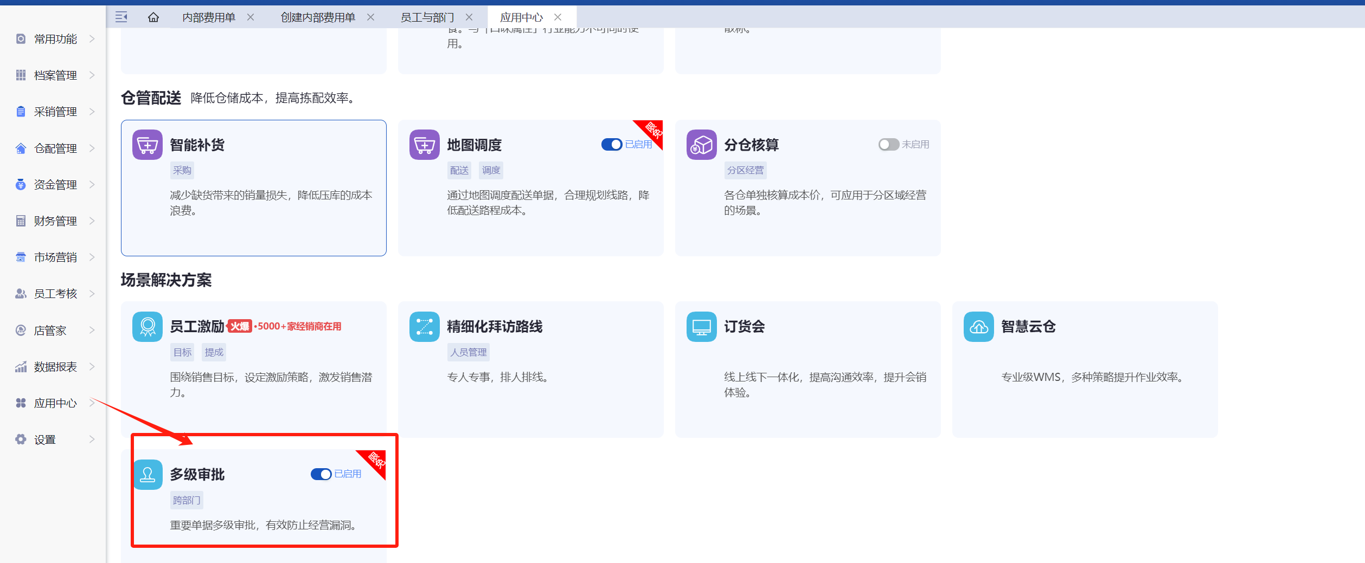Expand the 数据报表 sidebar menu
1365x563 pixels.
pos(55,367)
